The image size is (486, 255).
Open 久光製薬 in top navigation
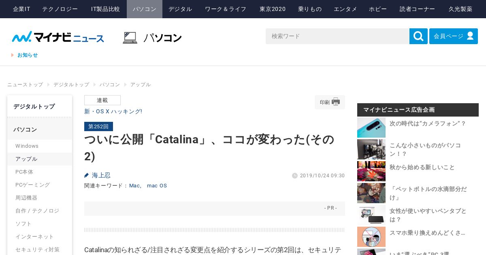pos(460,9)
